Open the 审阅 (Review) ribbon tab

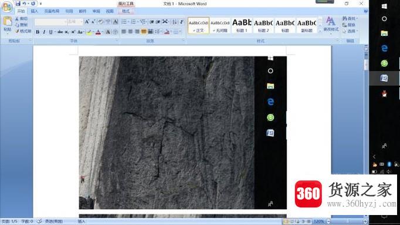pos(96,11)
